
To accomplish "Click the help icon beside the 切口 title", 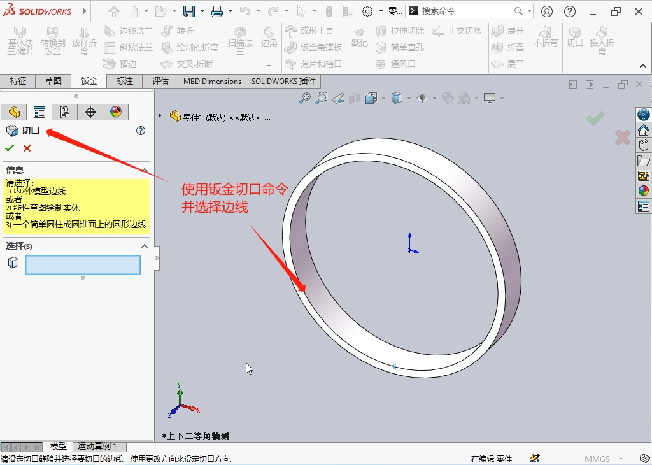I will click(141, 131).
